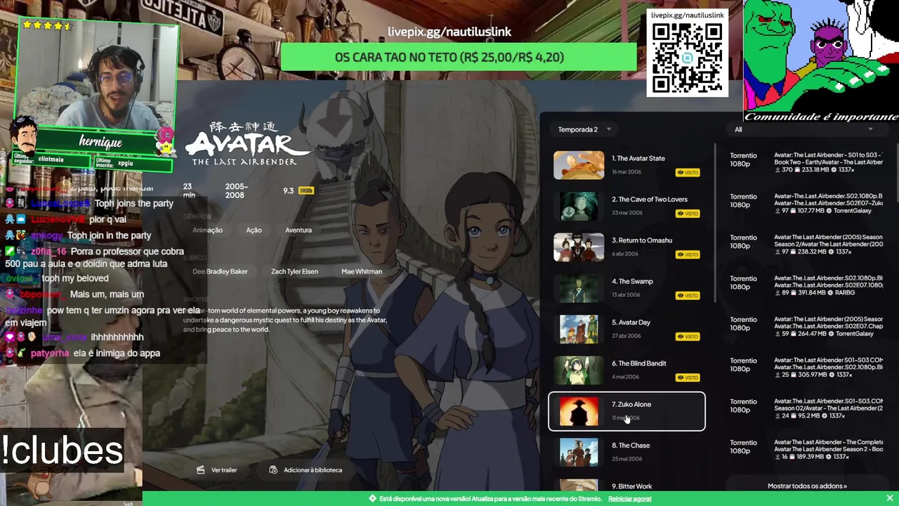Click the Avatar The Last Airbender logo
The height and width of the screenshot is (506, 899).
[x=247, y=144]
